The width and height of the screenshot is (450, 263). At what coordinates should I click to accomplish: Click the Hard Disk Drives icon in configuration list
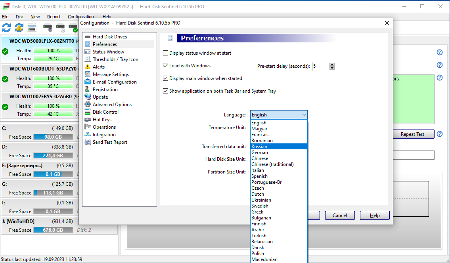point(88,37)
